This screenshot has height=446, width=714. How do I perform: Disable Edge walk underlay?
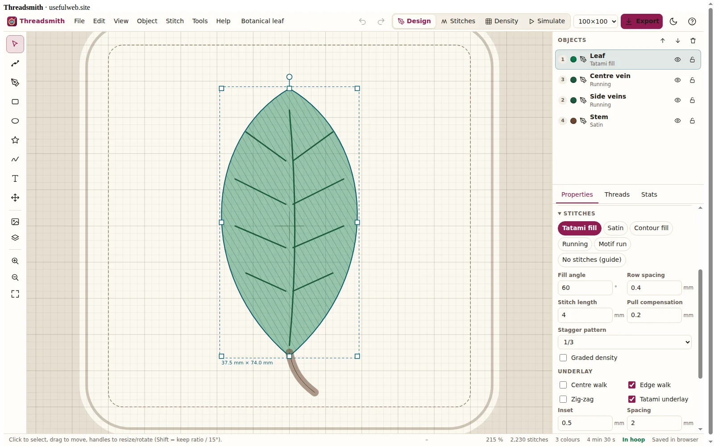632,385
